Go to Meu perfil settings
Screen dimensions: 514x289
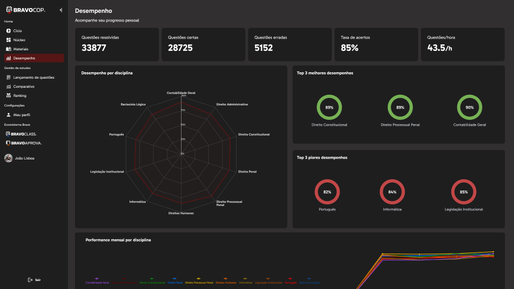pyautogui.click(x=34, y=115)
